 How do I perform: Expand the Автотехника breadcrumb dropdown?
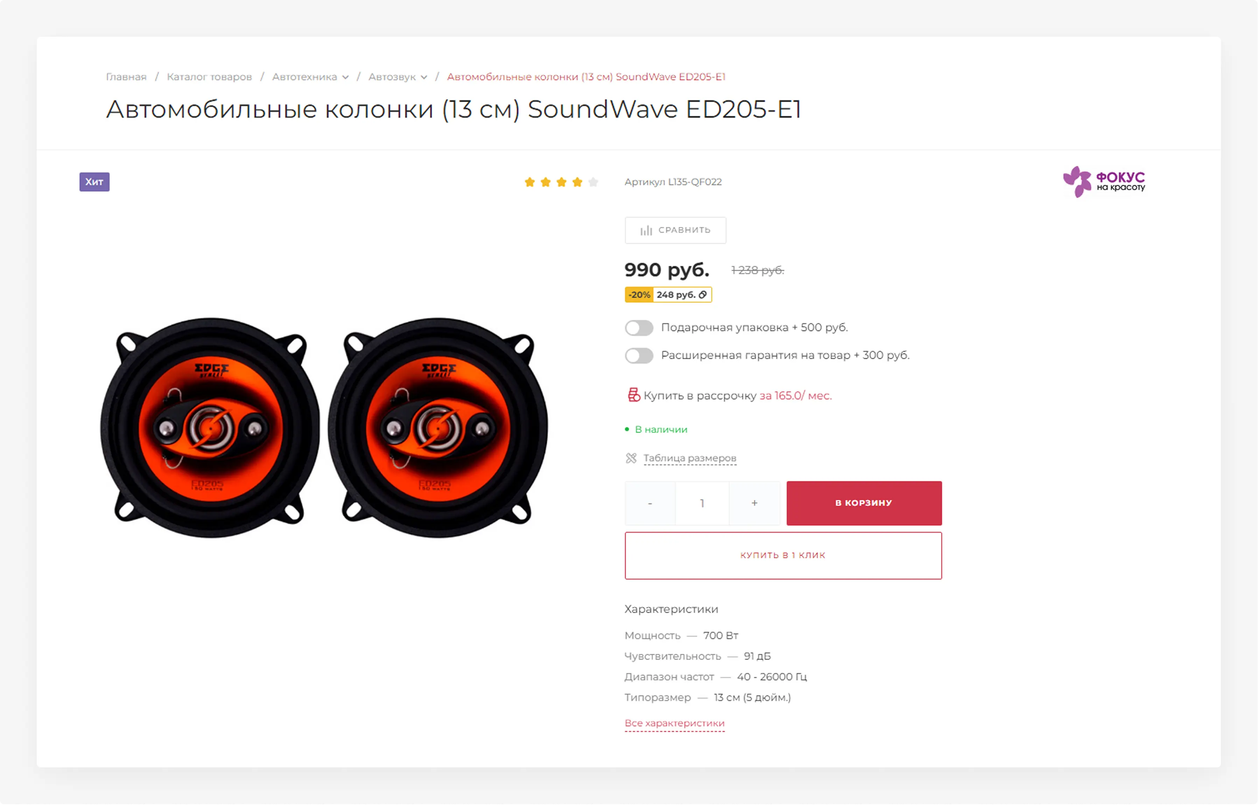pos(345,77)
